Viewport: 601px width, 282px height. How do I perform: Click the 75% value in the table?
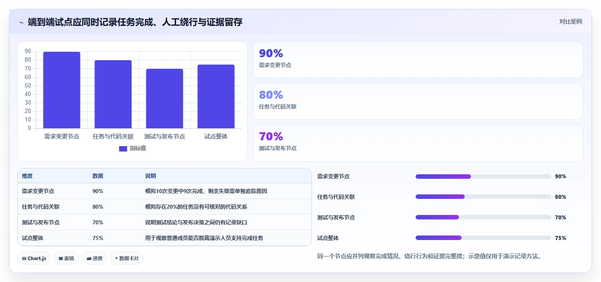point(98,238)
